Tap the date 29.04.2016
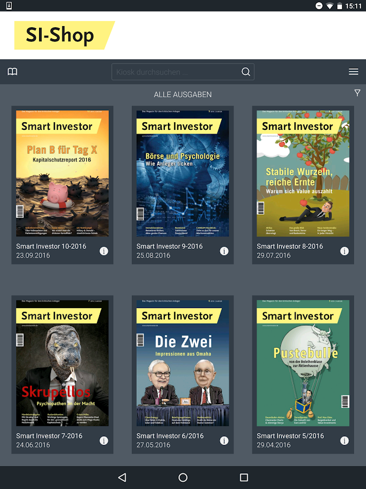Viewport: 366px width, 489px height. [x=274, y=445]
